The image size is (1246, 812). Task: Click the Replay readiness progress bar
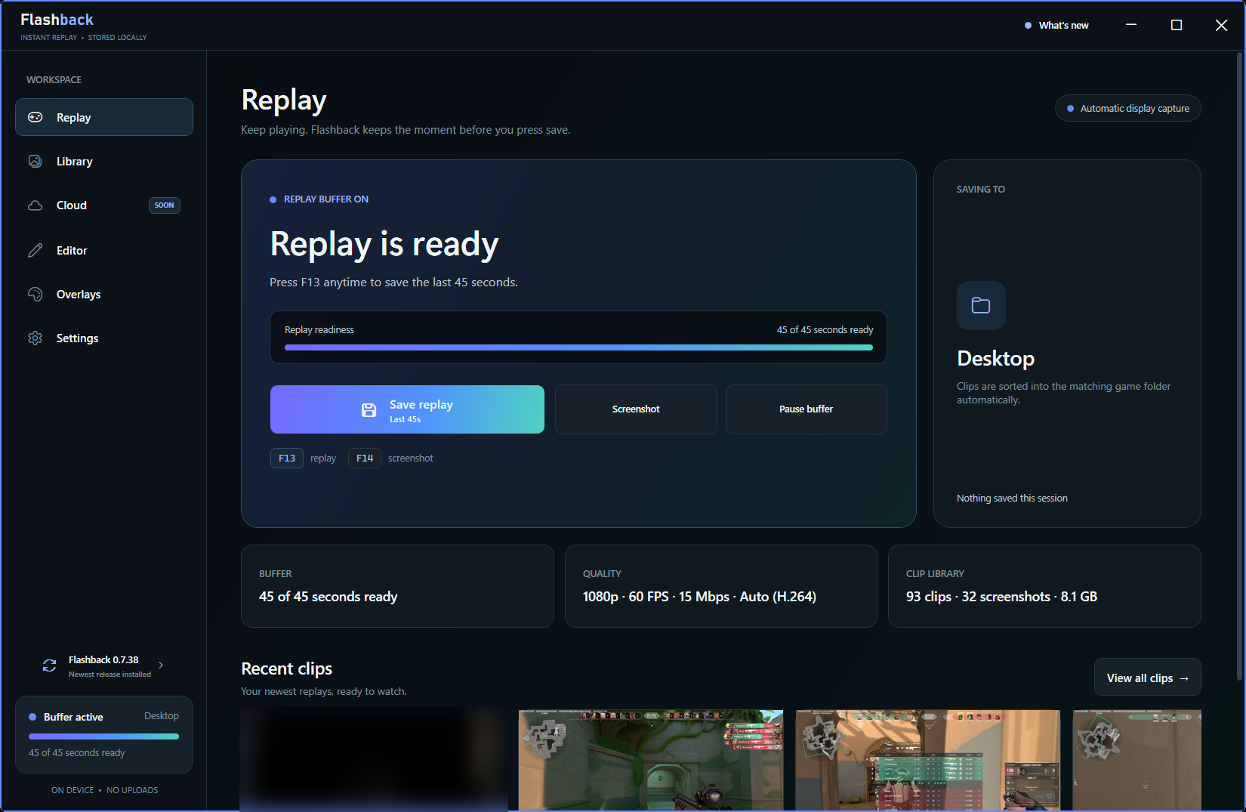(578, 347)
